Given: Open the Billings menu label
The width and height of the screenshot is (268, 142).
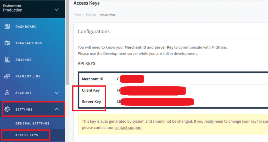Looking at the screenshot, I should (23, 60).
